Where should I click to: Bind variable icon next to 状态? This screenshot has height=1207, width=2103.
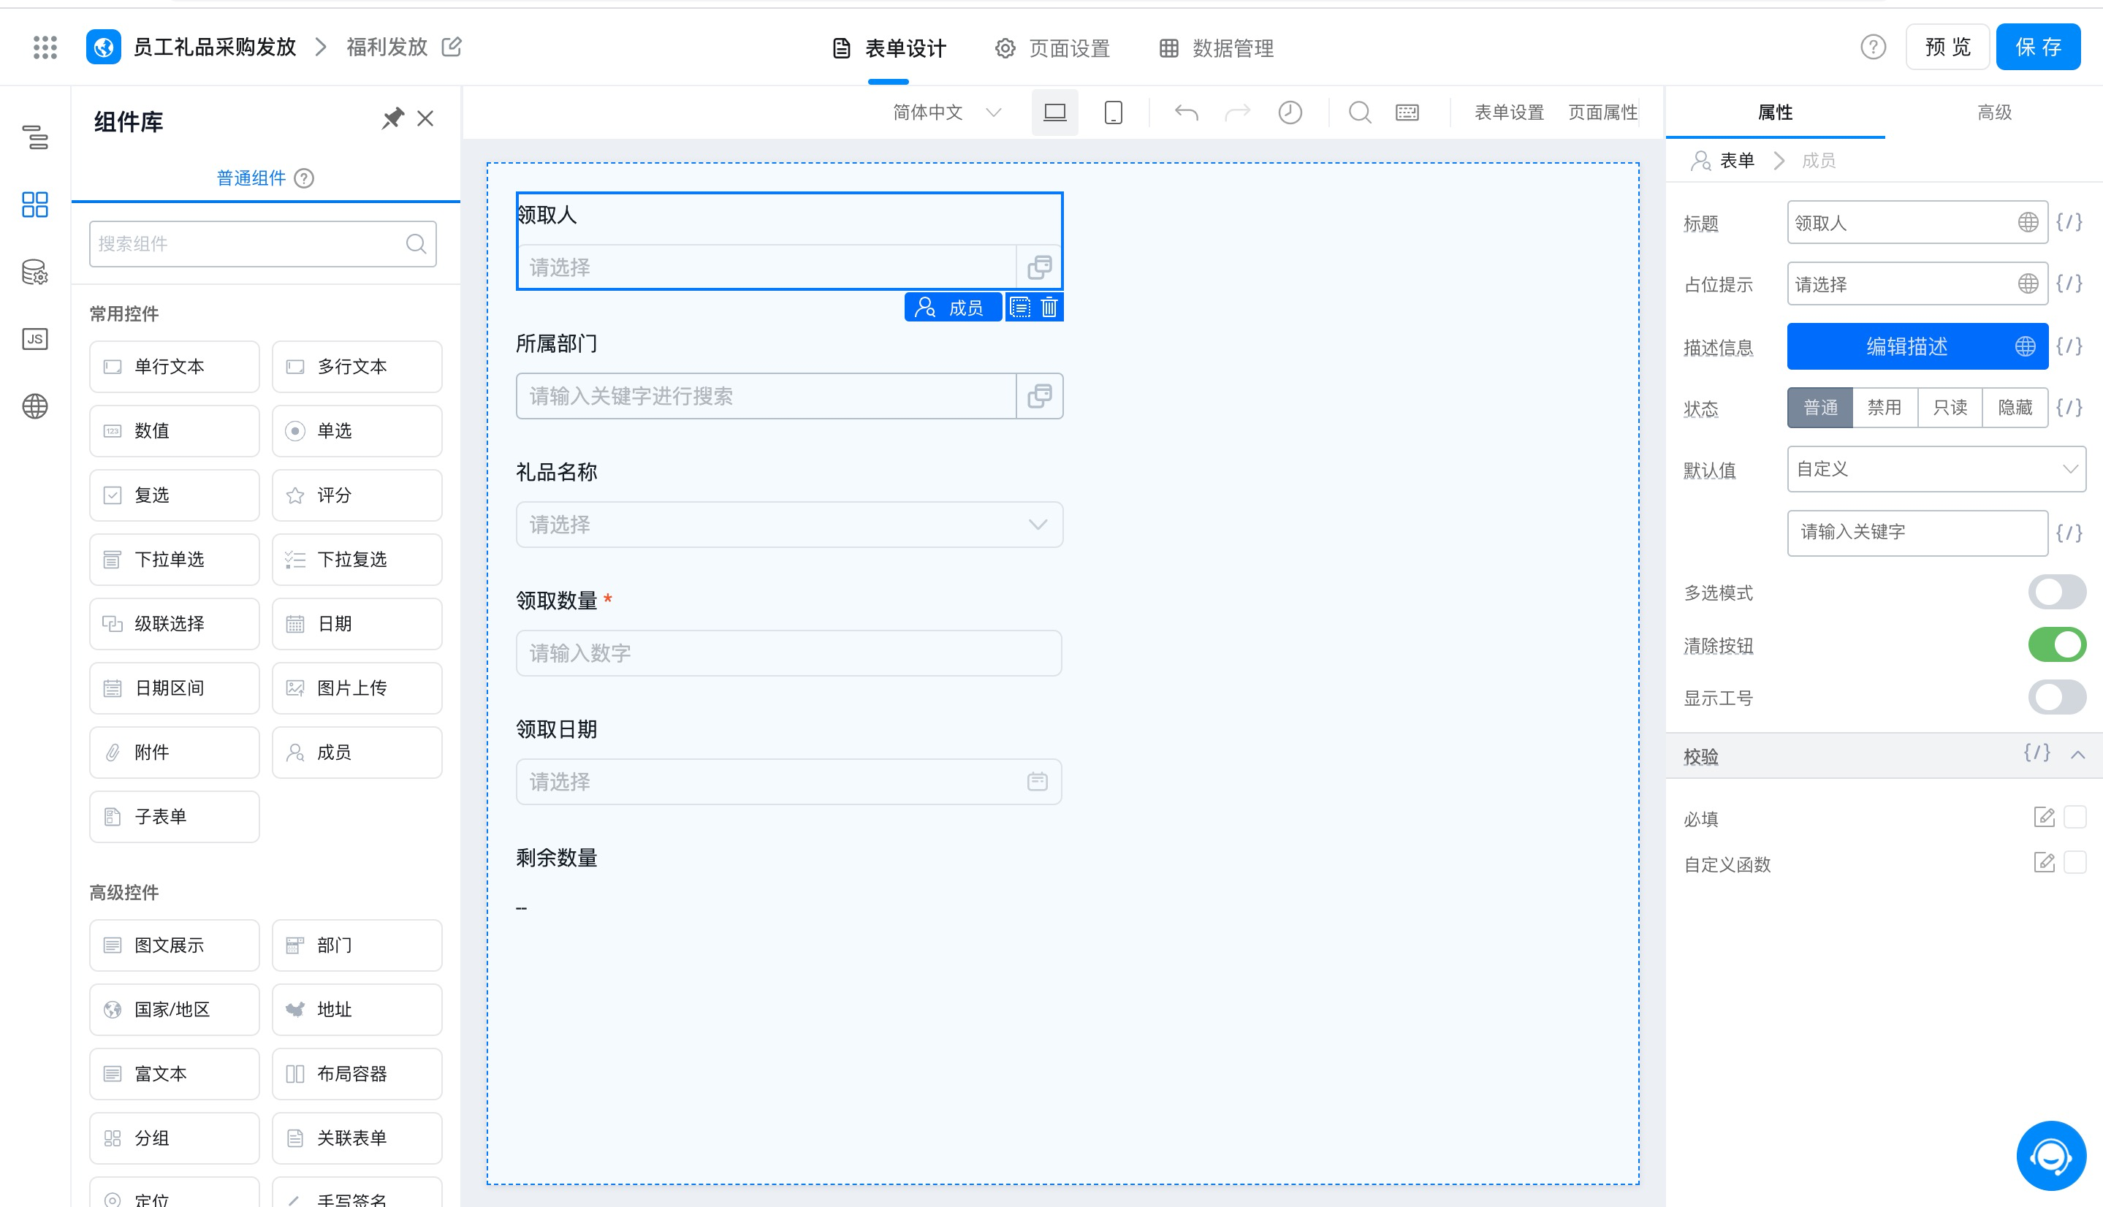point(2069,408)
